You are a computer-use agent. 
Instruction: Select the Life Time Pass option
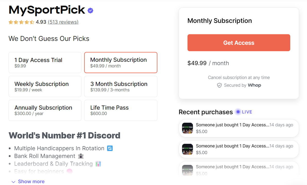[x=121, y=110]
